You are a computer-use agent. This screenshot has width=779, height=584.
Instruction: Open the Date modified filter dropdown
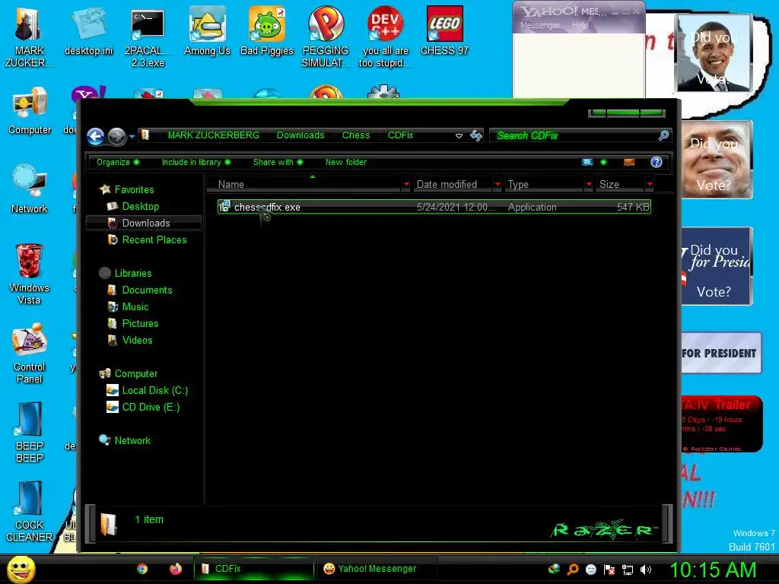498,184
